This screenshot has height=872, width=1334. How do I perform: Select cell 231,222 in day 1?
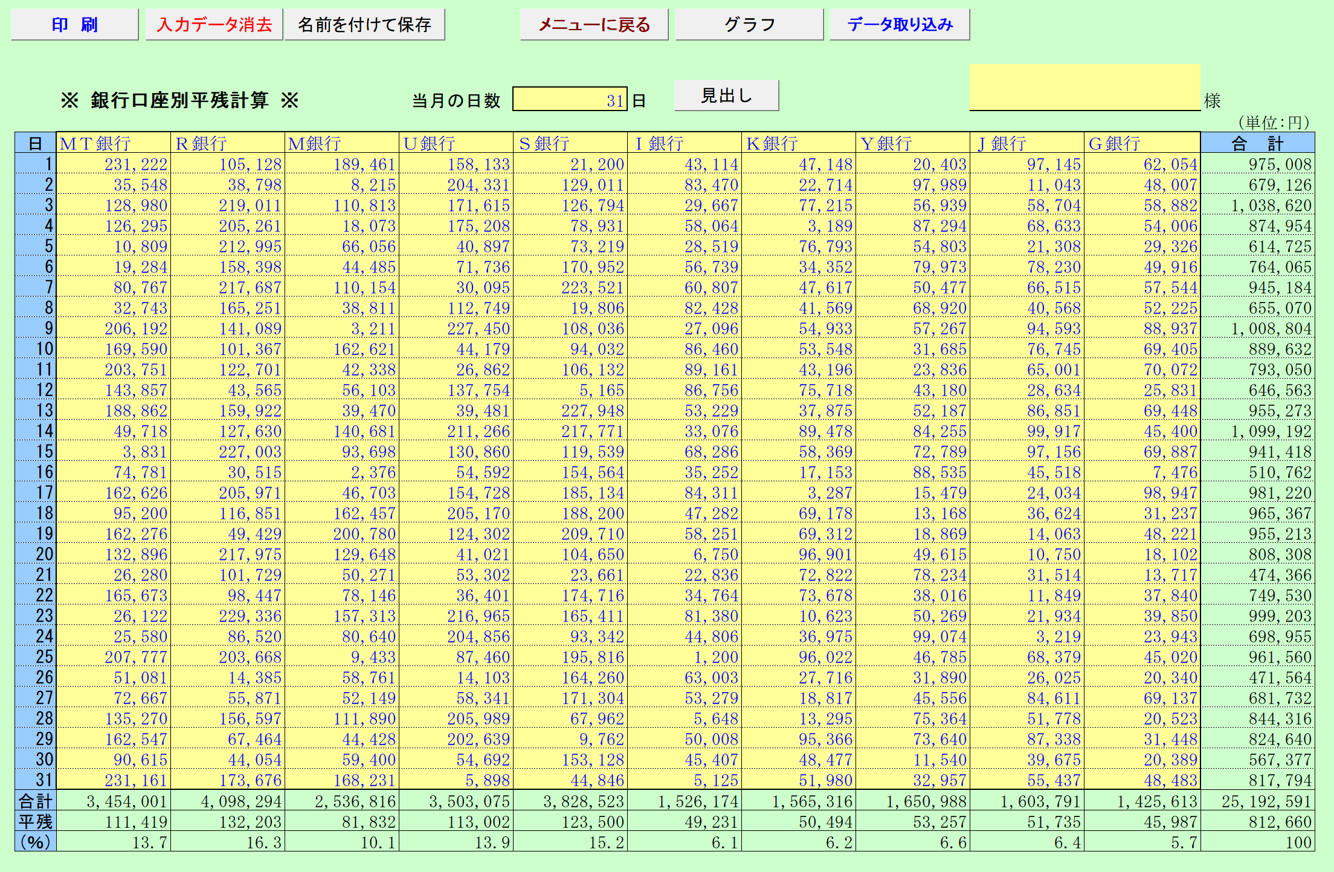(114, 164)
